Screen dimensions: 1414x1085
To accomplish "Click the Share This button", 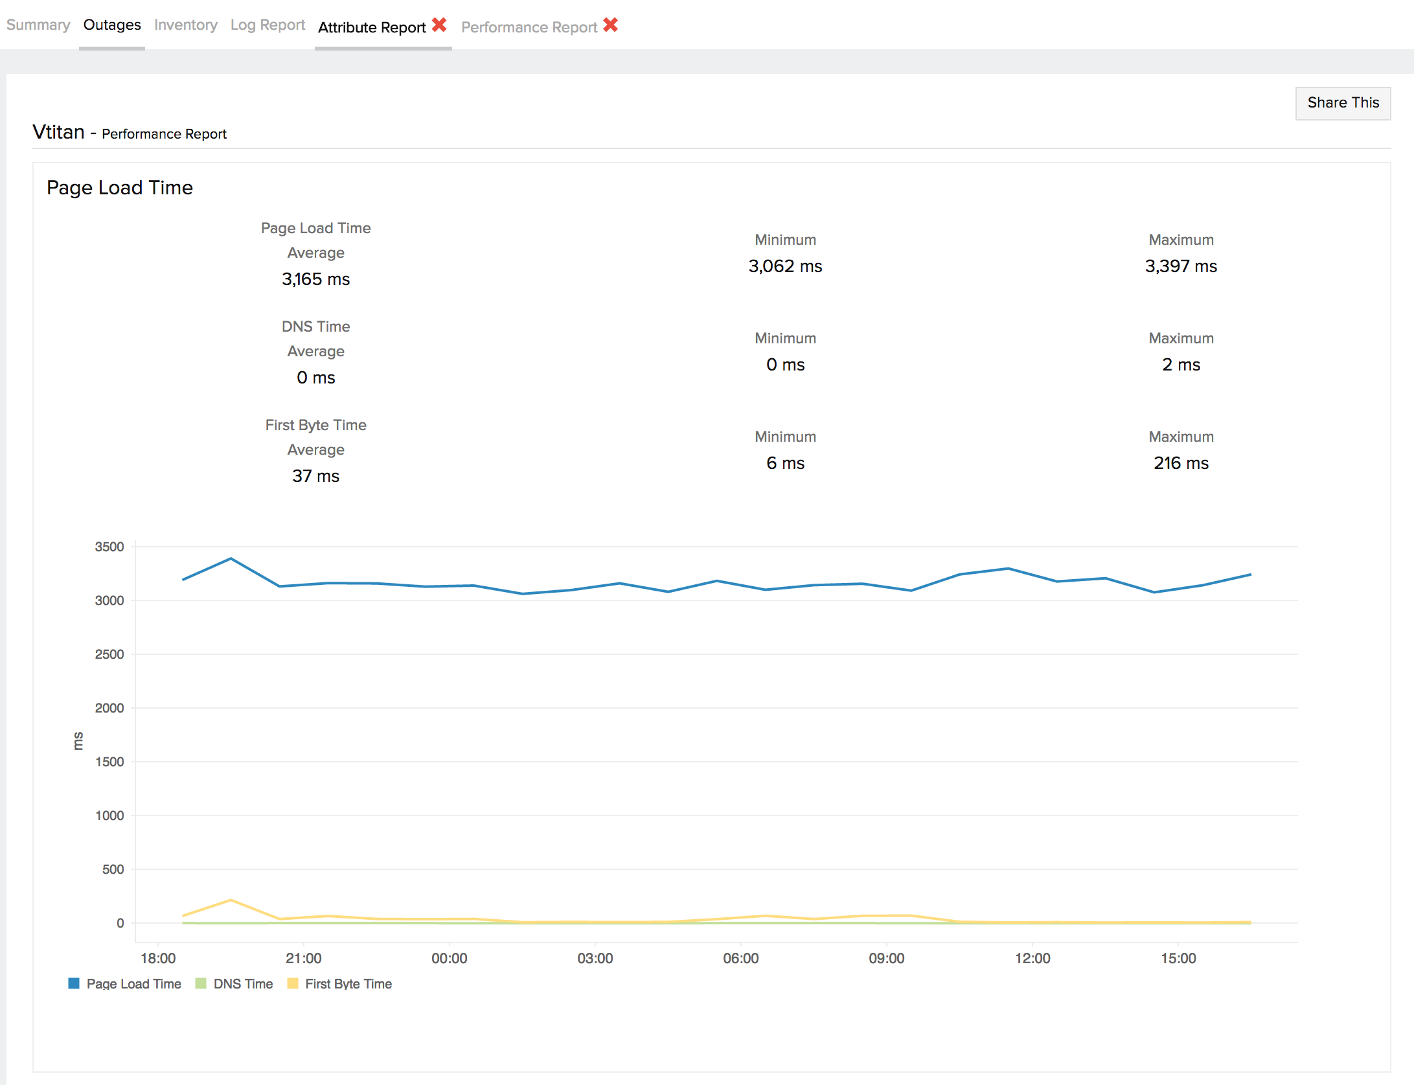I will tap(1343, 103).
